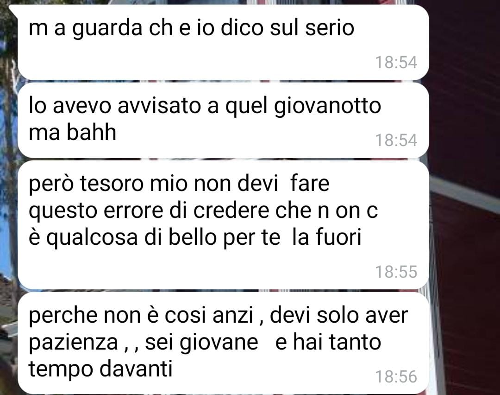Select the message "m a guarda ch e io dico sul serio"
Viewport: 500px width, 395px height.
pyautogui.click(x=223, y=42)
